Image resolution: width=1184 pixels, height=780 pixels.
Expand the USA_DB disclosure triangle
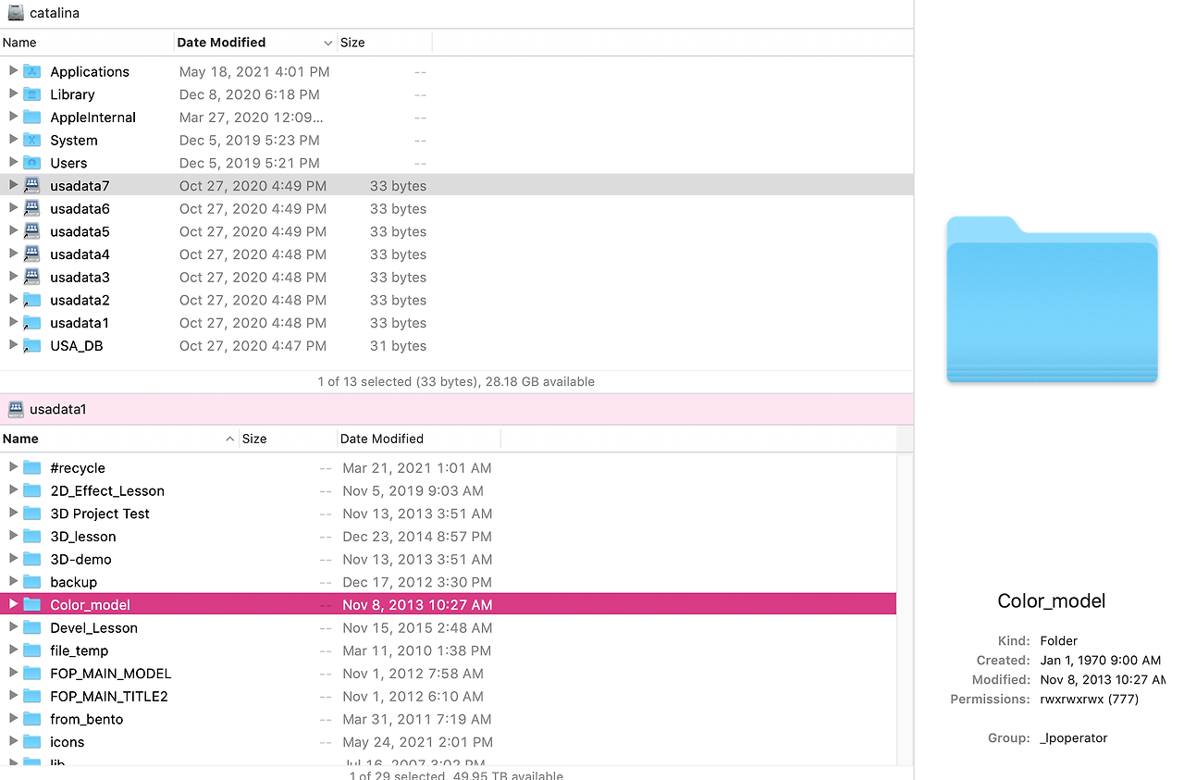click(x=13, y=345)
